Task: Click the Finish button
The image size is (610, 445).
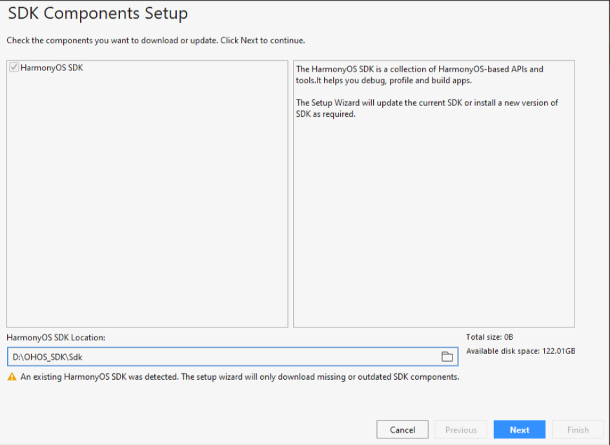Action: tap(578, 429)
